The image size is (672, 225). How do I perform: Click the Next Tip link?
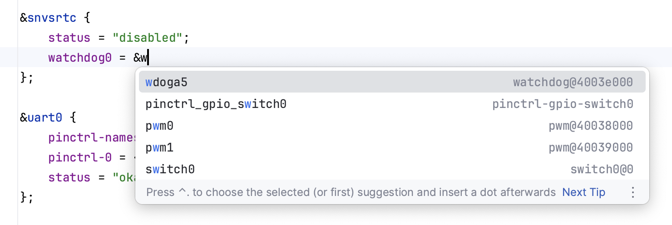[x=583, y=192]
